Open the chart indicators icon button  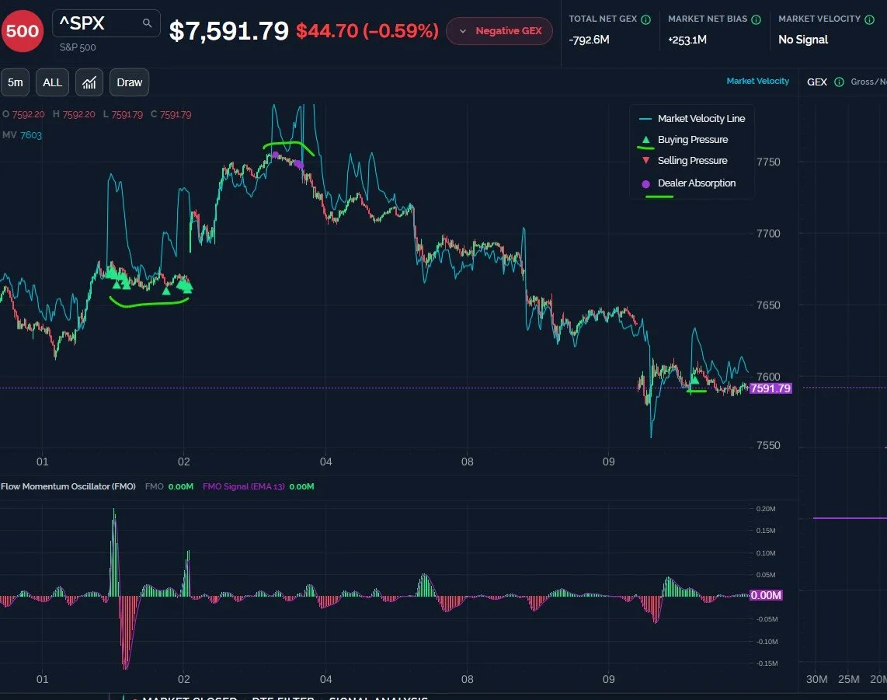click(89, 82)
